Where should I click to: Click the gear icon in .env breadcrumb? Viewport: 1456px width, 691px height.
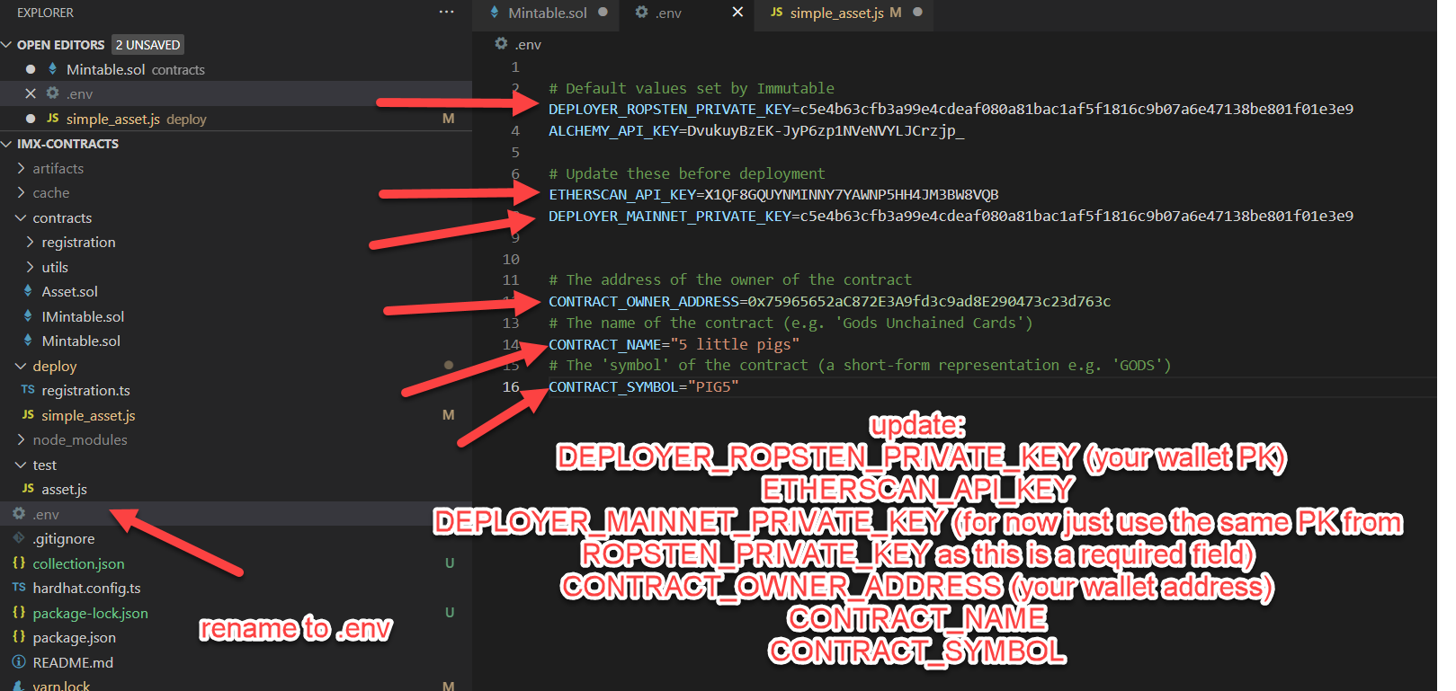tap(501, 43)
